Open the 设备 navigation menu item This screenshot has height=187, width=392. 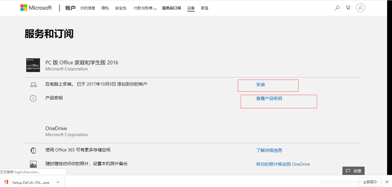pyautogui.click(x=191, y=8)
